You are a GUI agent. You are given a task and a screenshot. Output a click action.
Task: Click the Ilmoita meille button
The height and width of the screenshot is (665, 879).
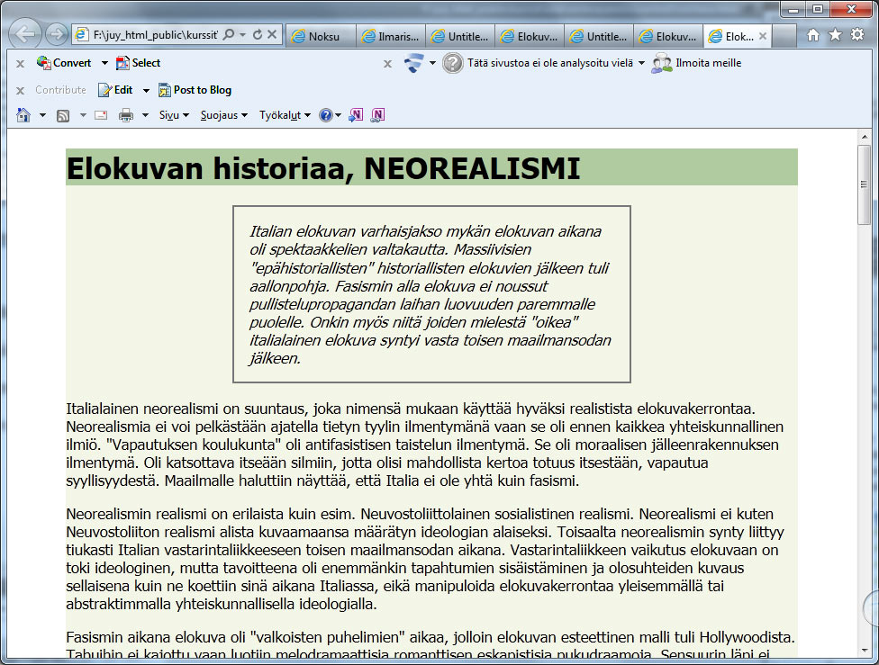pos(697,63)
